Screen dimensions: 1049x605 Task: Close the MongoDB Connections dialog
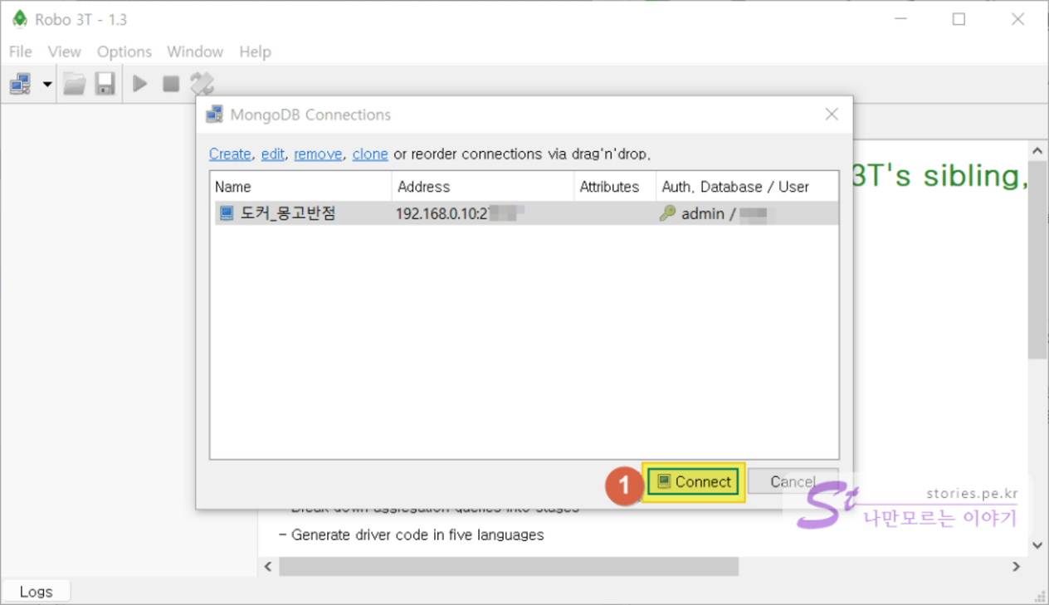[x=832, y=115]
